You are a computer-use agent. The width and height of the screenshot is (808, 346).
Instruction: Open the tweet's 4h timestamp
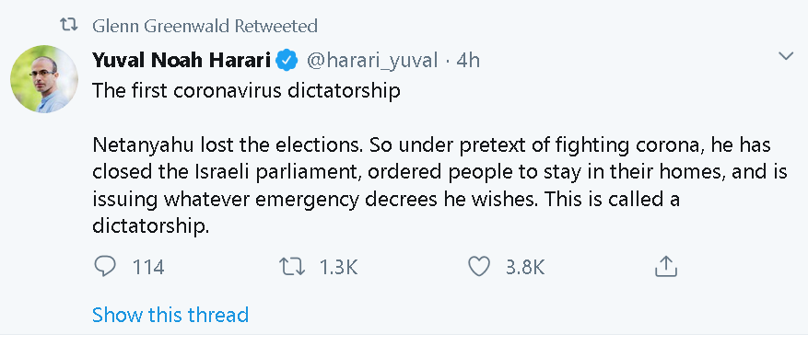tap(468, 62)
